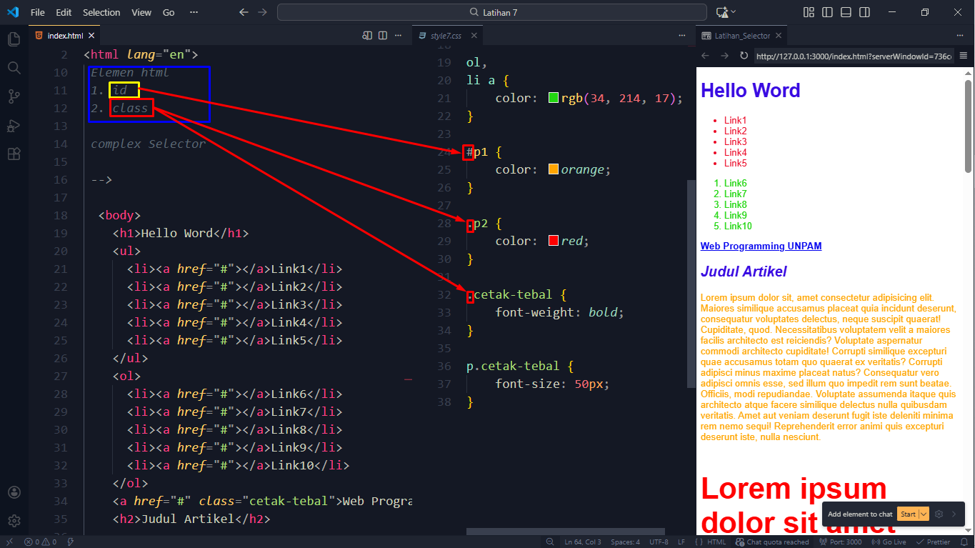This screenshot has height=548, width=975.
Task: Open the Run and Debug view
Action: 13,126
